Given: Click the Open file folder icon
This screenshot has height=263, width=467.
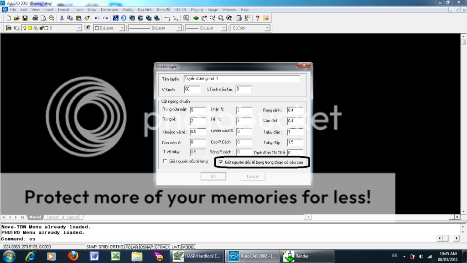Looking at the screenshot, I should pos(17,18).
